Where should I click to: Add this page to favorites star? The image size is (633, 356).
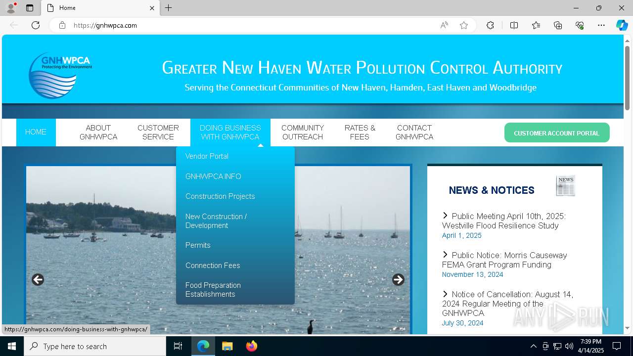pos(464,25)
